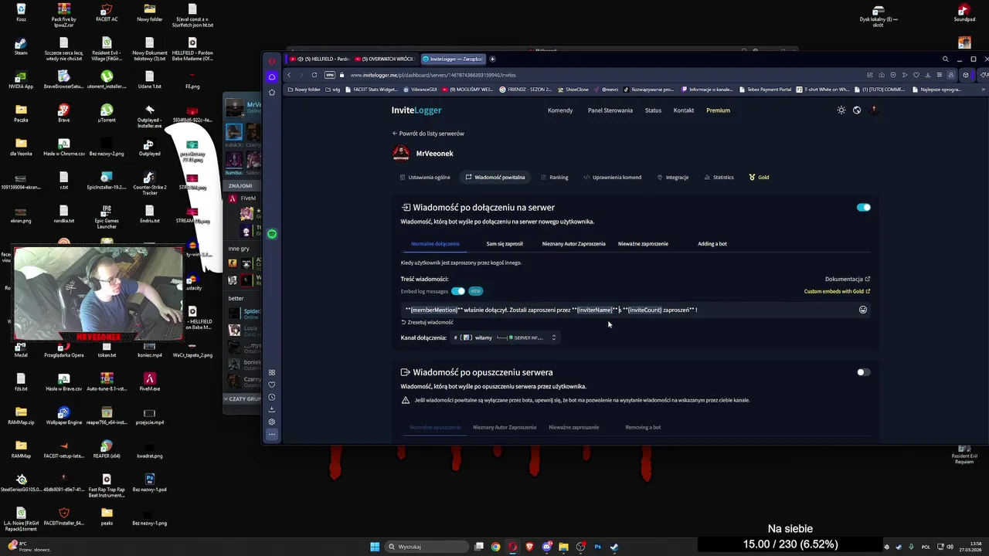Open Steam from taskbar
This screenshot has height=556, width=989.
pyautogui.click(x=614, y=547)
